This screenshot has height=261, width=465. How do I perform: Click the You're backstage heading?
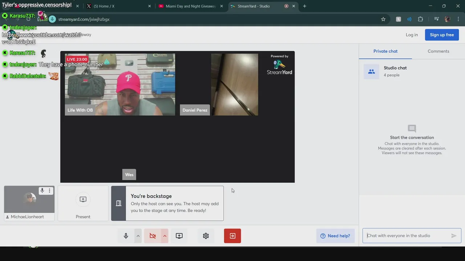(x=151, y=196)
